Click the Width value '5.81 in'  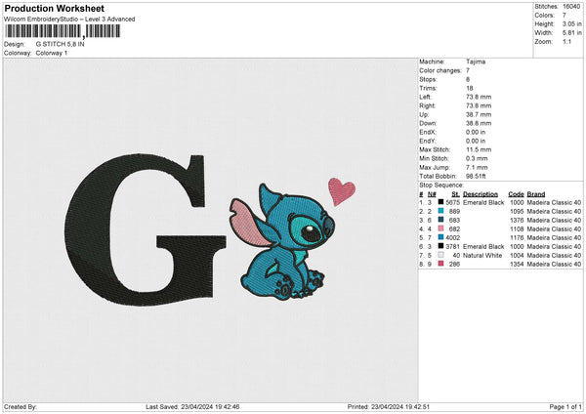click(571, 33)
